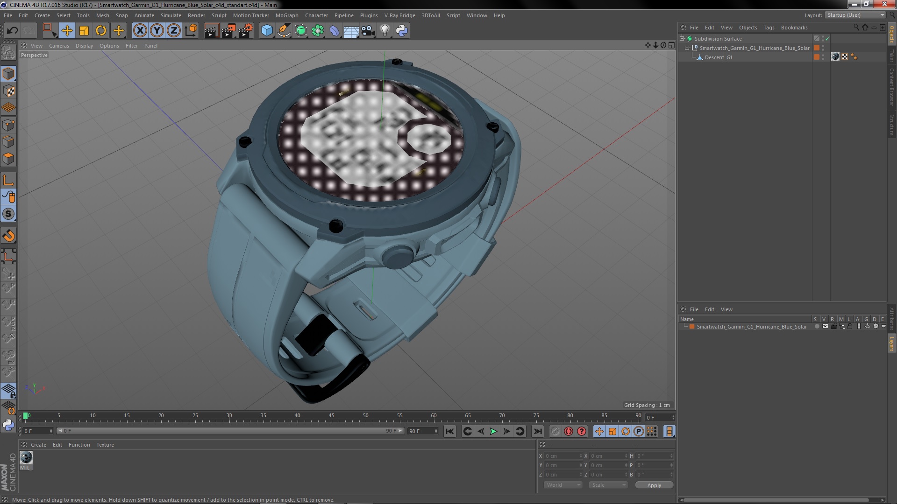
Task: Play the animation forward
Action: pyautogui.click(x=493, y=432)
